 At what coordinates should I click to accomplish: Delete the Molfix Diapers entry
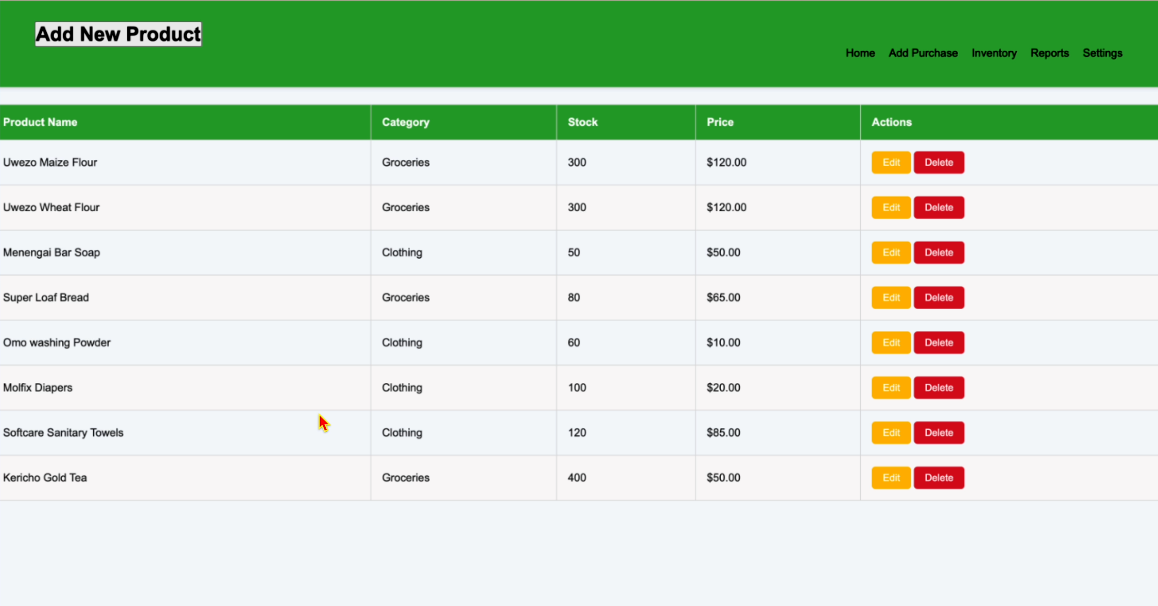[x=938, y=388]
